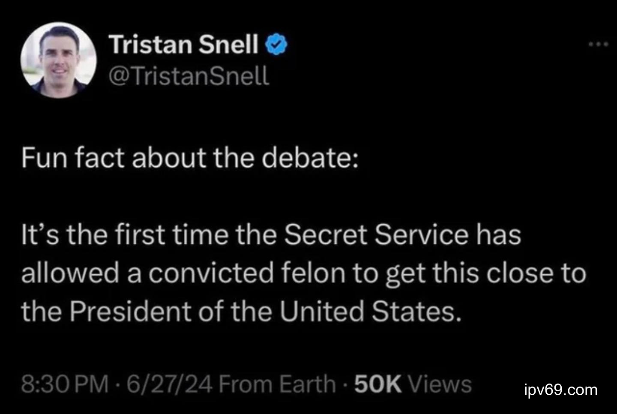Click the word "allowed" in the tweet
This screenshot has height=414, width=617.
[69, 273]
